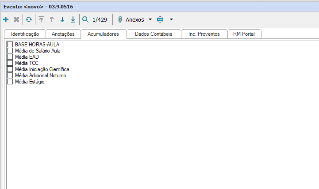Jump to first record arrow icon

tap(41, 19)
